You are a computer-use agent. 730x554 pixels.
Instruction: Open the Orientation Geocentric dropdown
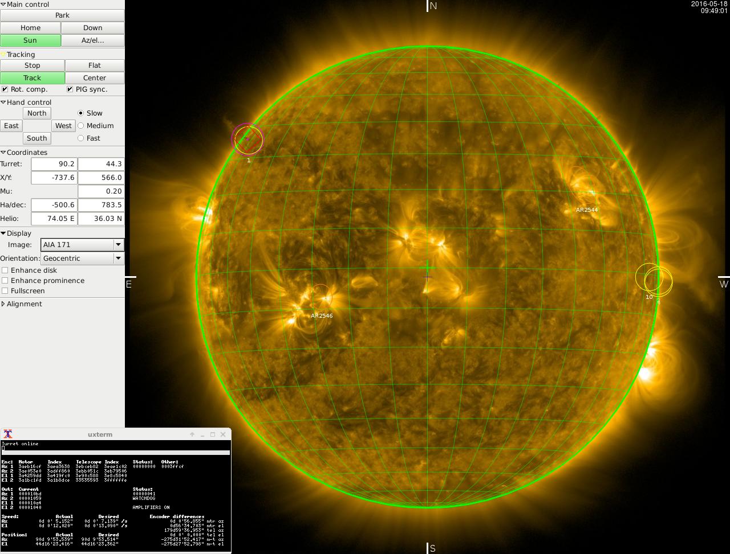tap(82, 258)
